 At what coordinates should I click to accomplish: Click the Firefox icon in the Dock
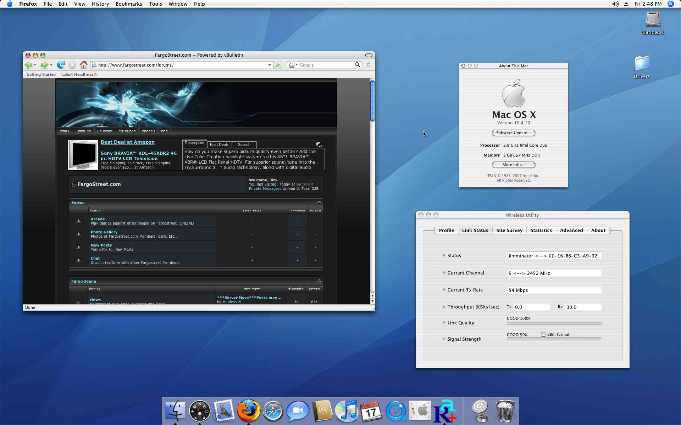249,411
